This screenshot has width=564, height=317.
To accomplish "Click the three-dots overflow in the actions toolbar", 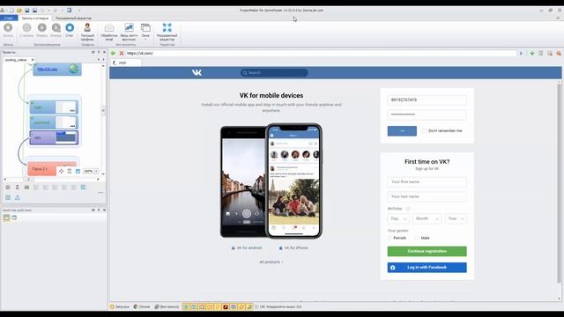I will [100, 193].
